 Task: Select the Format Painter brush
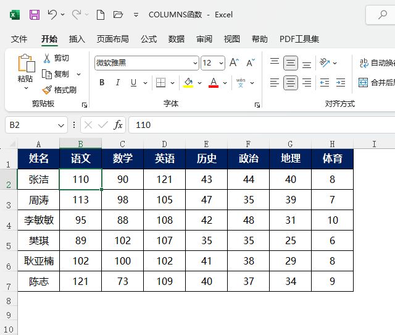pyautogui.click(x=59, y=90)
